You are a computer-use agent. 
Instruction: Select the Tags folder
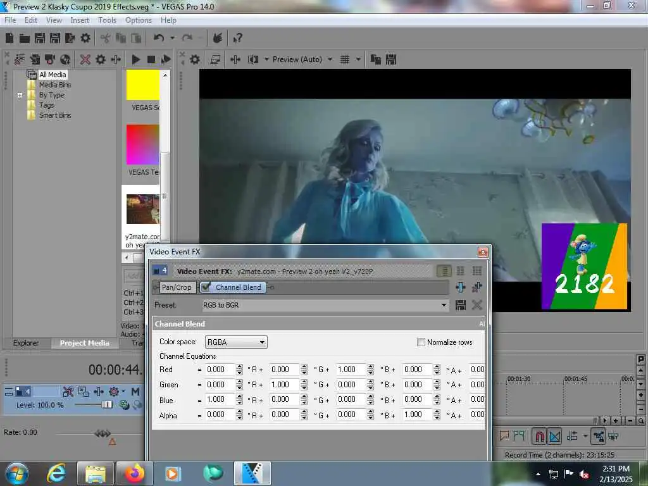coord(47,105)
